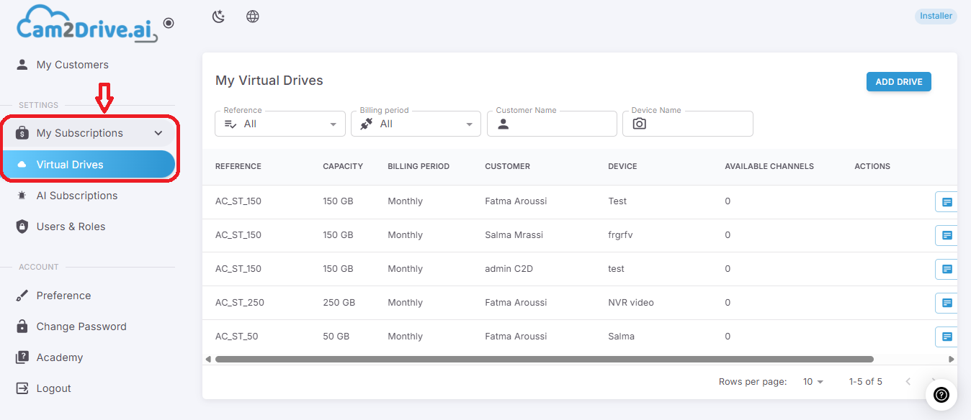Open details icon for Salma Mrassi row

click(947, 235)
